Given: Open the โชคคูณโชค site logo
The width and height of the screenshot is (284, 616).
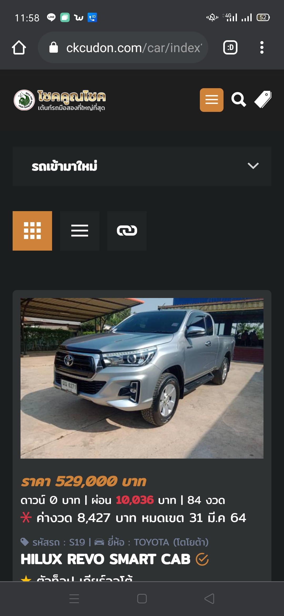Looking at the screenshot, I should [60, 100].
